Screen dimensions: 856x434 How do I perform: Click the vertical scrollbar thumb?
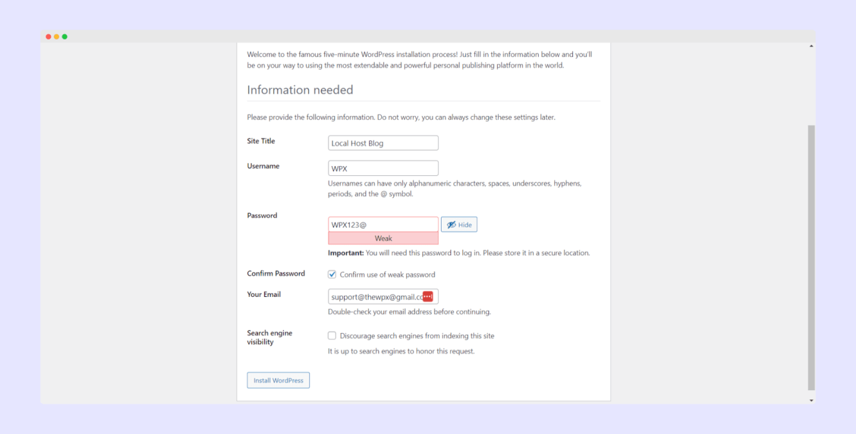811,258
